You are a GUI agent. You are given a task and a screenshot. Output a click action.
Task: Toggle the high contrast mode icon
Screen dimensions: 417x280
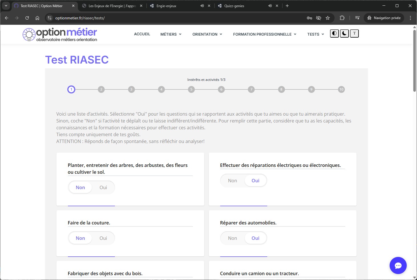click(x=334, y=34)
